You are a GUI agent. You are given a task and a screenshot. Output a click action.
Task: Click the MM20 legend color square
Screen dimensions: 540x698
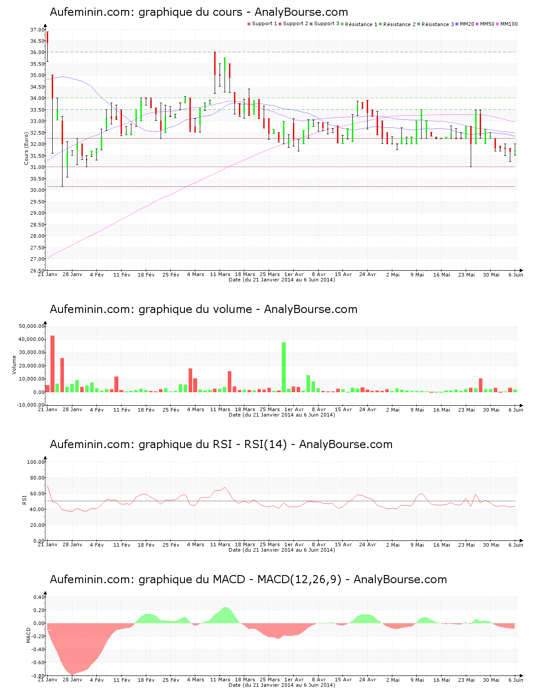point(457,24)
